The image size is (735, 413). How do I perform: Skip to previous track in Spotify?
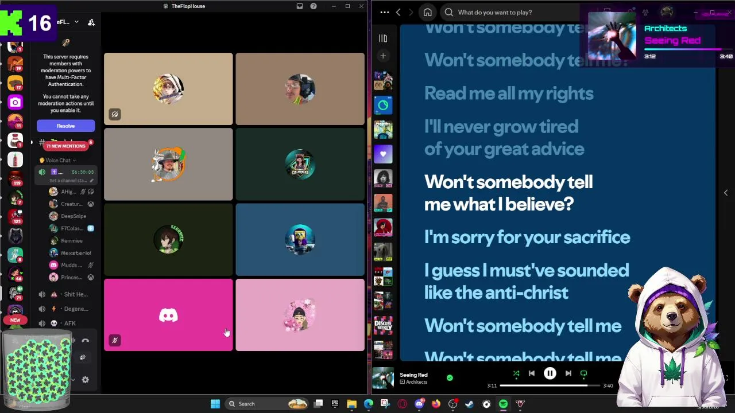(532, 373)
